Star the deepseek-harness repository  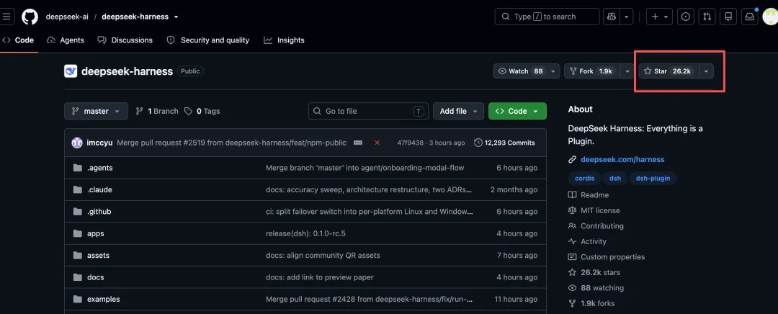pos(669,71)
